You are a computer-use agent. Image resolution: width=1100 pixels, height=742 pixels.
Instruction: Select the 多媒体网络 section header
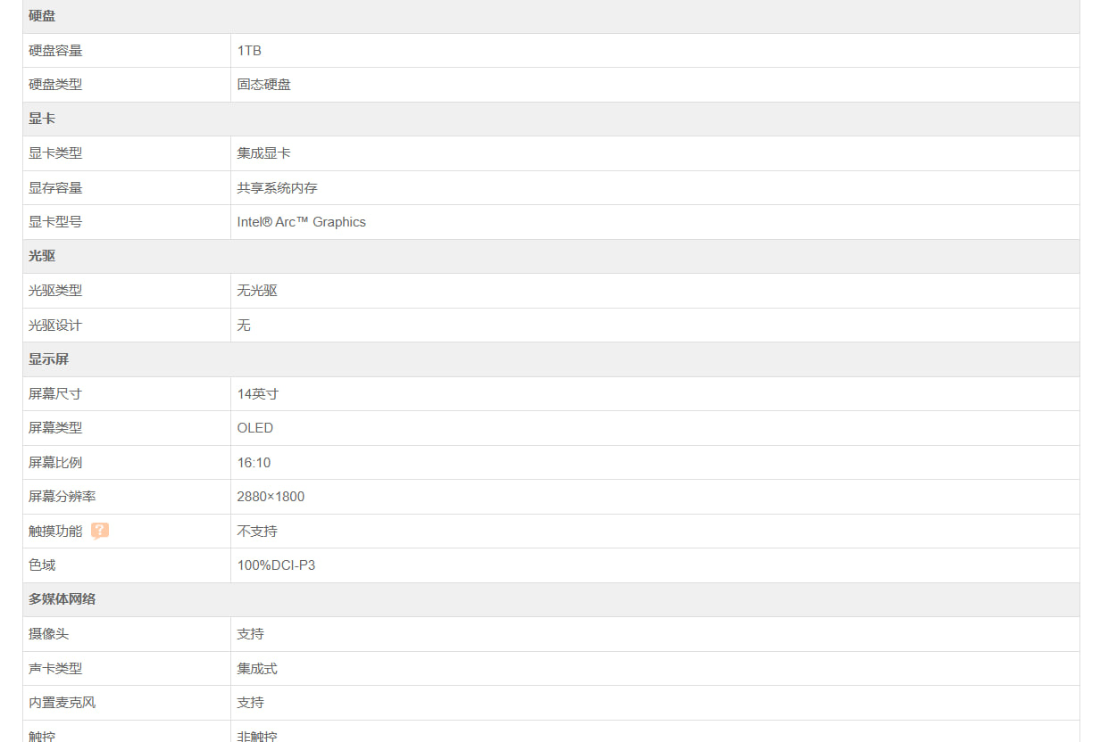62,599
